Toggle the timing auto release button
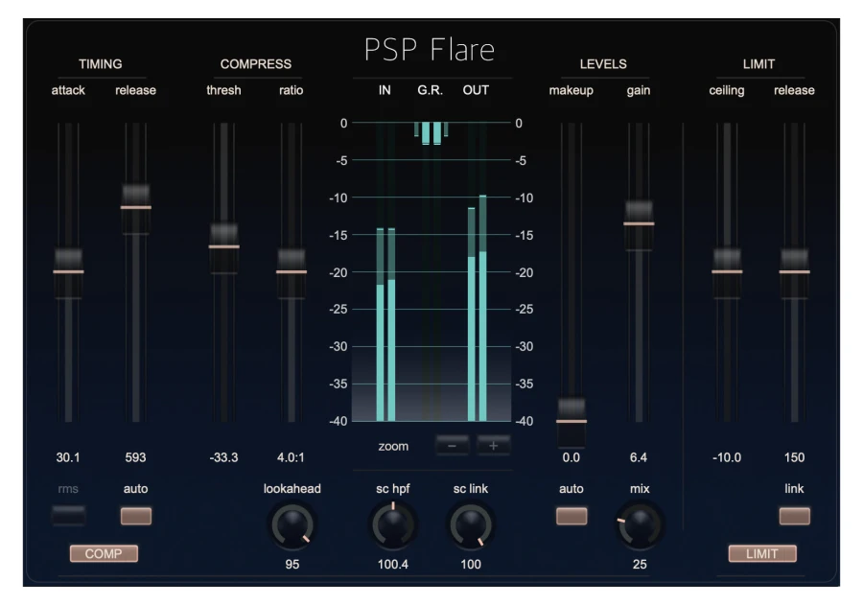The width and height of the screenshot is (863, 605). coord(136,516)
